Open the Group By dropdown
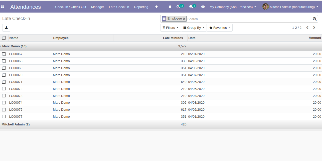Image resolution: width=322 pixels, height=161 pixels. point(194,28)
